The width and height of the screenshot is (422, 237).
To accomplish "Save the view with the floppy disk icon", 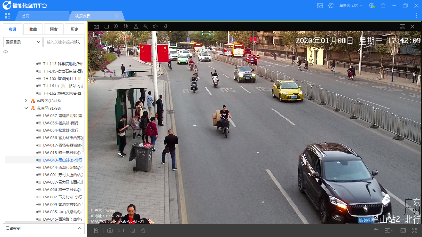I will [x=96, y=231].
